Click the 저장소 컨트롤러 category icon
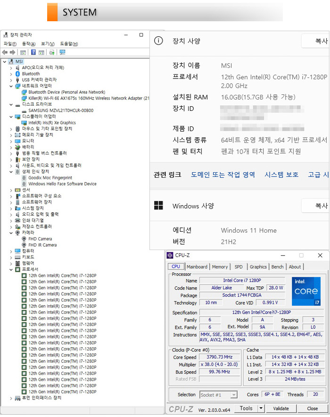The width and height of the screenshot is (330, 417). click(x=17, y=226)
